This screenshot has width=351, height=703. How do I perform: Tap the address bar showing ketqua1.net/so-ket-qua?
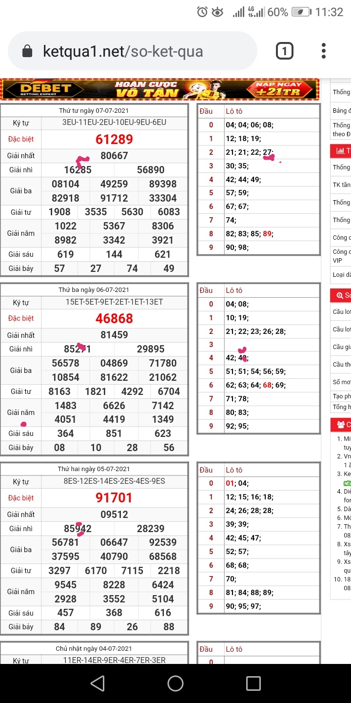tap(133, 51)
